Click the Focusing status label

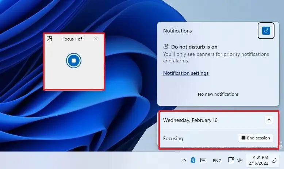[x=173, y=138]
